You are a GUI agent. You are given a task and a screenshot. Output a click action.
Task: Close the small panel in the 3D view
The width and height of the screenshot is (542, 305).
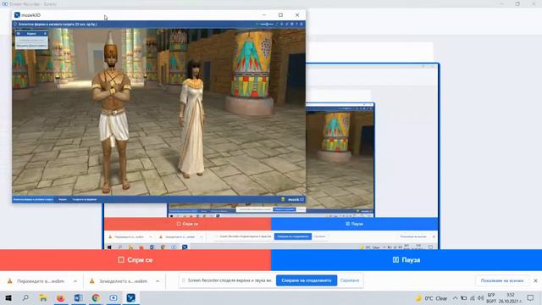[45, 34]
